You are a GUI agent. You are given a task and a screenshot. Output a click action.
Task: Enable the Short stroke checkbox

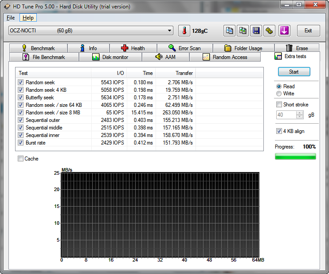tap(279, 105)
